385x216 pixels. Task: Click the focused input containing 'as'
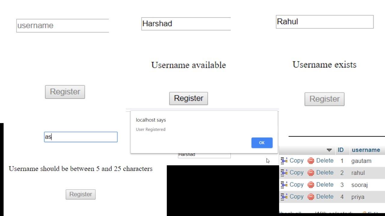81,137
